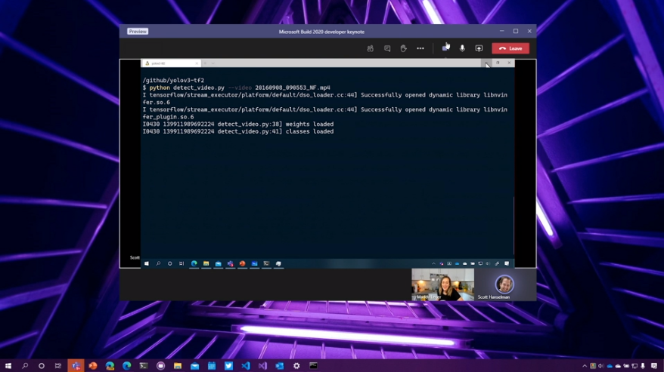Viewport: 664px width, 372px height.
Task: Open the command prompt taskbar icon
Action: pos(313,366)
